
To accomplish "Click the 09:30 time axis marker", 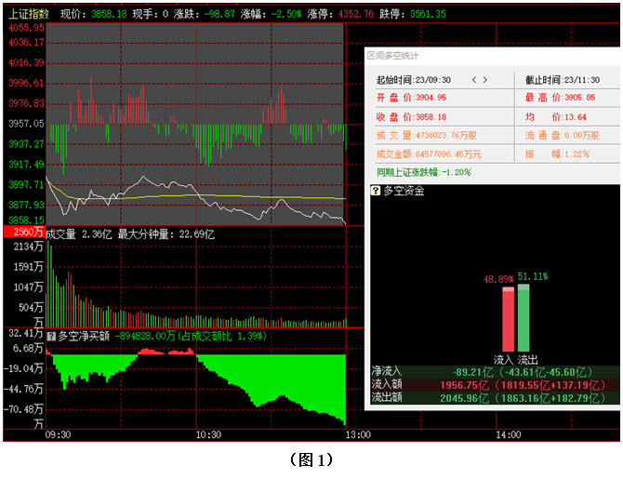I will point(58,434).
